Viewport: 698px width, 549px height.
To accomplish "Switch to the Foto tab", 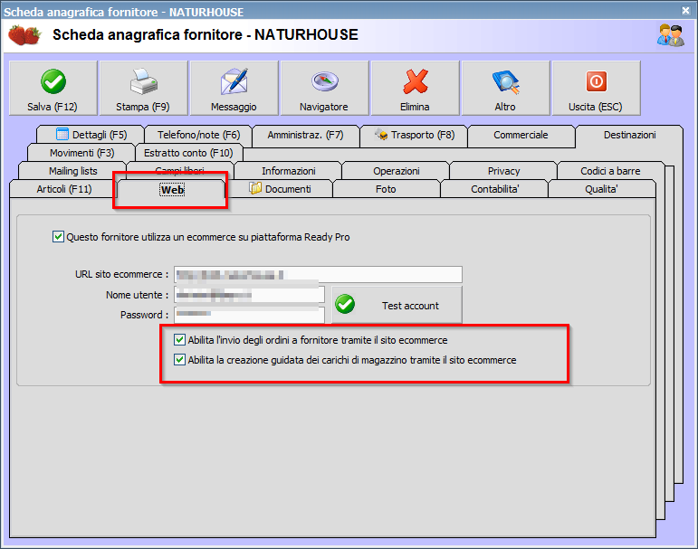I will [386, 189].
